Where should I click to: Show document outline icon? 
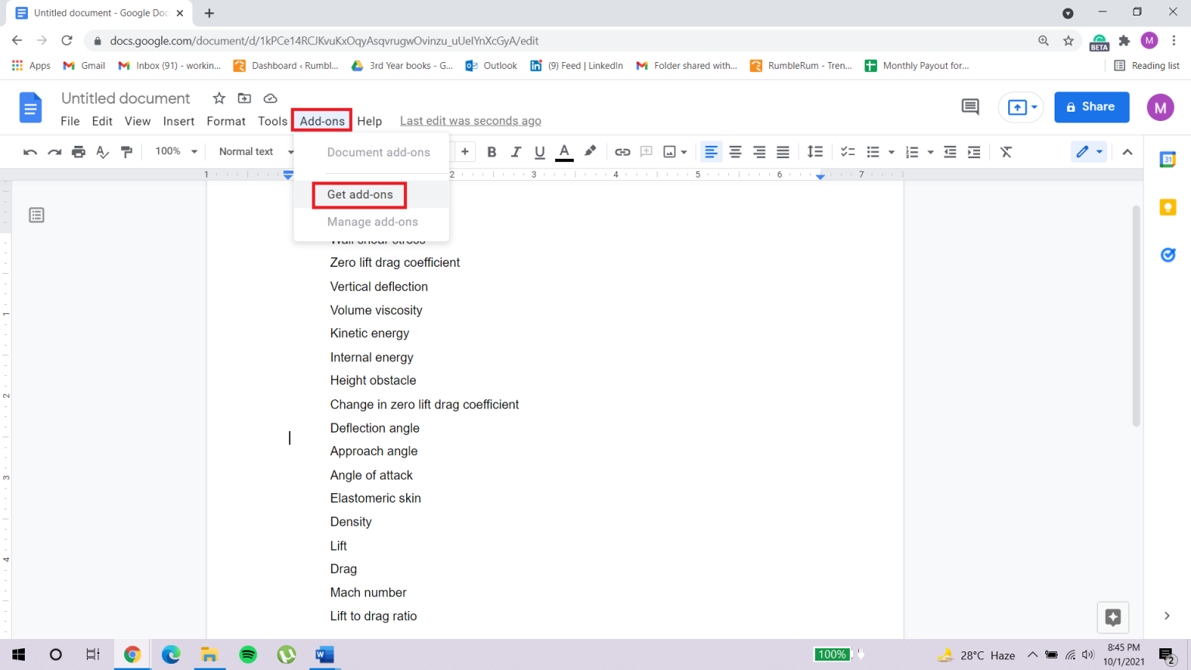36,215
